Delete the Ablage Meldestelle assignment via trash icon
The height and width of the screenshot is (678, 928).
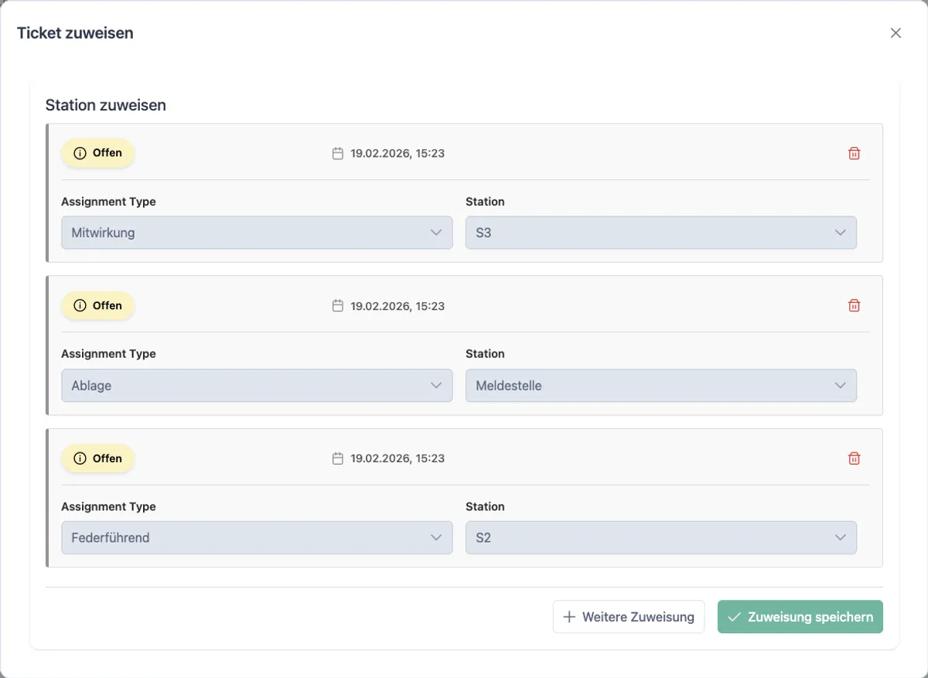854,305
